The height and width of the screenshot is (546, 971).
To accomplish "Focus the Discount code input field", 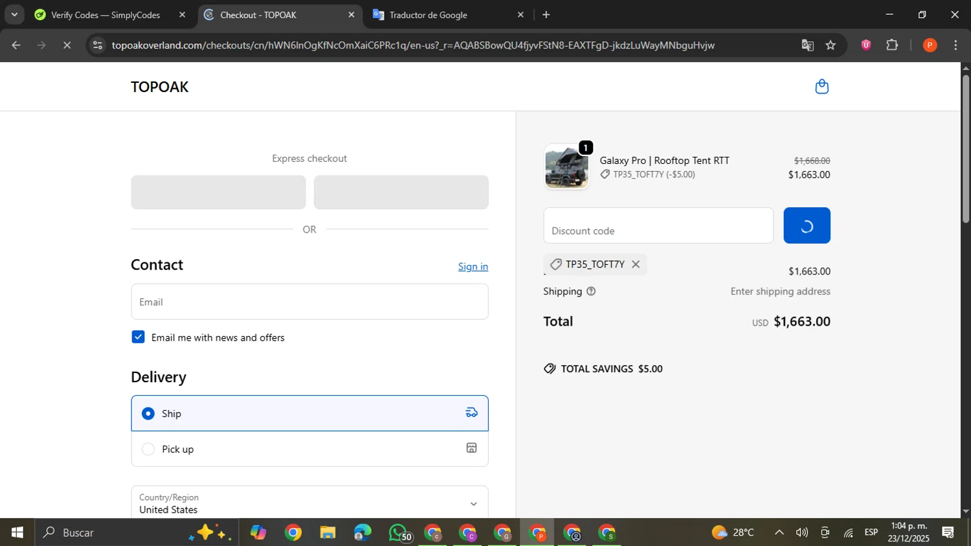I will click(658, 225).
